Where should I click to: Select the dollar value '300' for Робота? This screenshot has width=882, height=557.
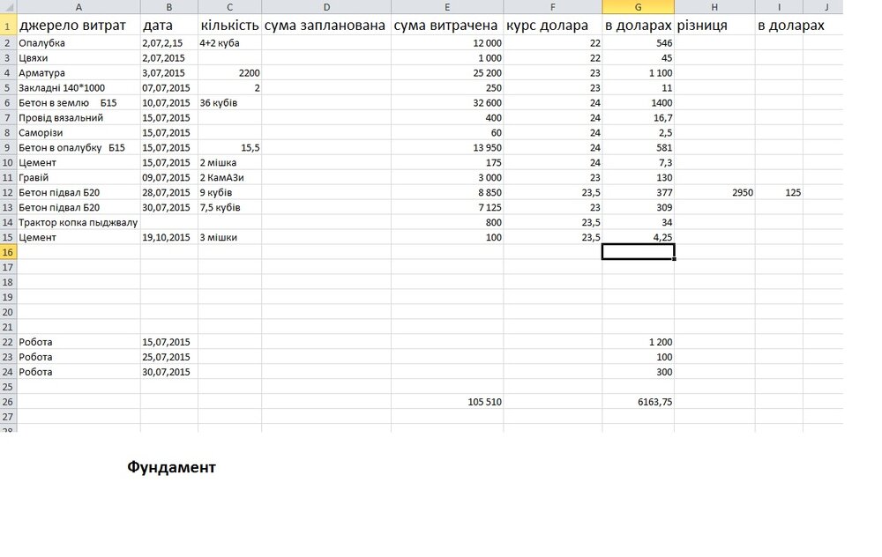[x=638, y=372]
